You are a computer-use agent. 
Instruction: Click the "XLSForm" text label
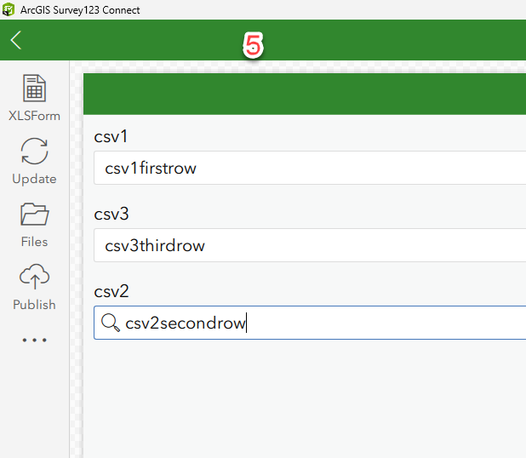pos(34,116)
